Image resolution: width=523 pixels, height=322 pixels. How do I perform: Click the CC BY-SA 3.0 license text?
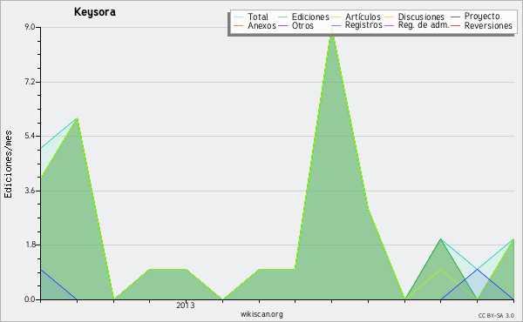click(496, 316)
